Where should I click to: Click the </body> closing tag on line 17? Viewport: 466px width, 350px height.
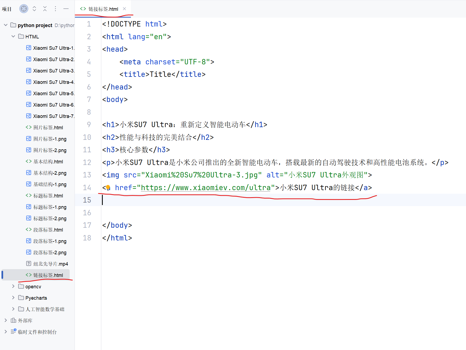(117, 225)
